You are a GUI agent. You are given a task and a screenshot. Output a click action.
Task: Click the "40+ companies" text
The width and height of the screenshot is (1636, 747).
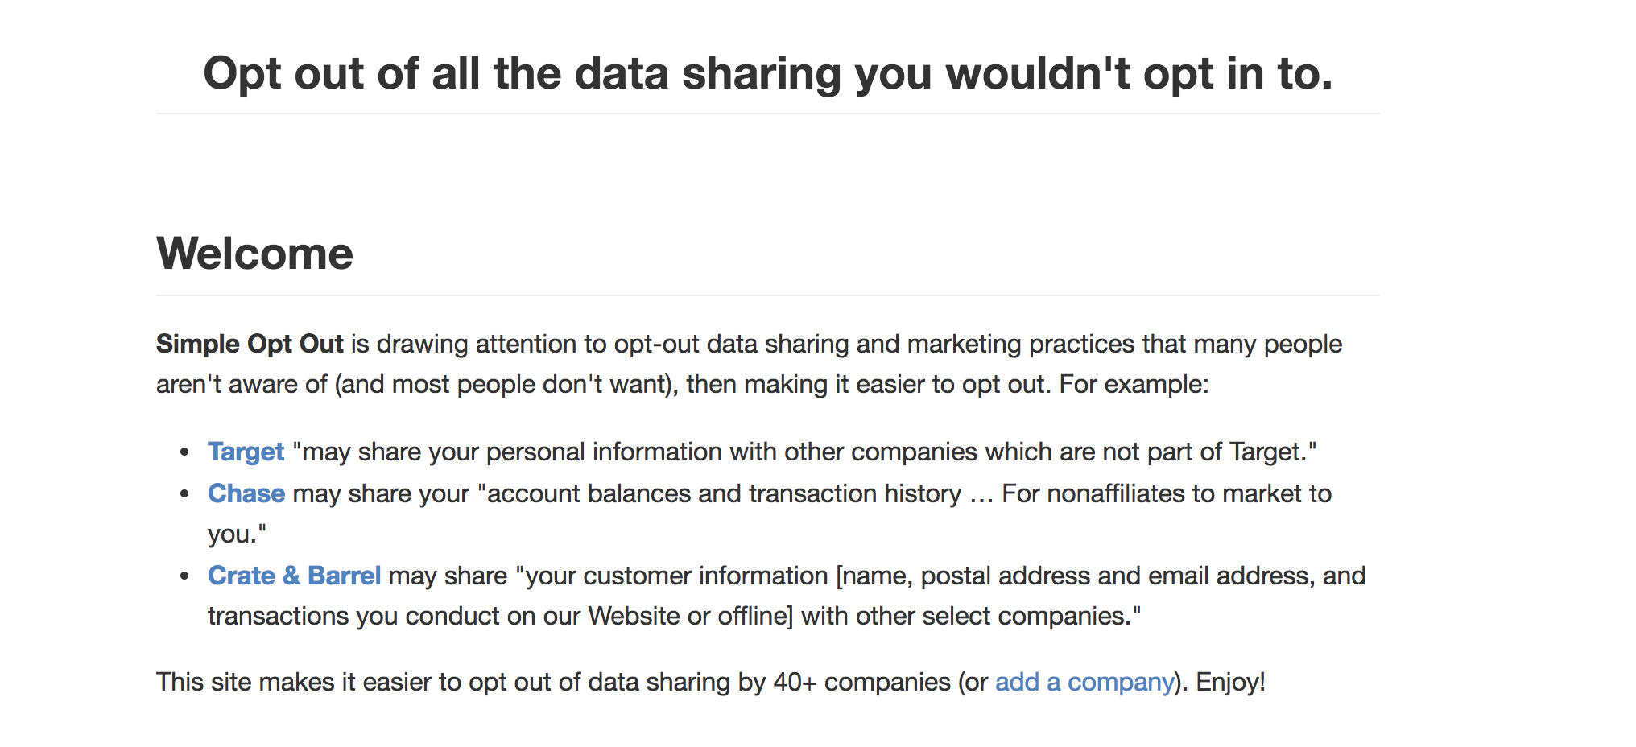(x=861, y=682)
